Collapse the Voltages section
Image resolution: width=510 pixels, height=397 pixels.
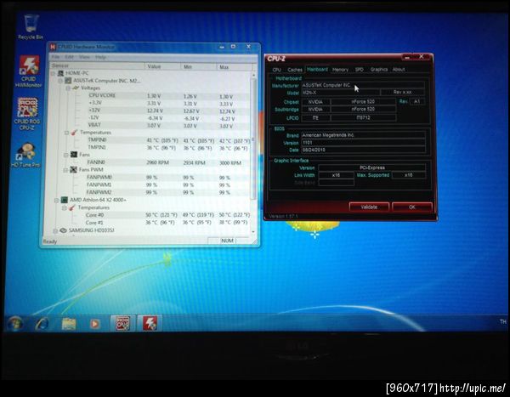[x=68, y=88]
